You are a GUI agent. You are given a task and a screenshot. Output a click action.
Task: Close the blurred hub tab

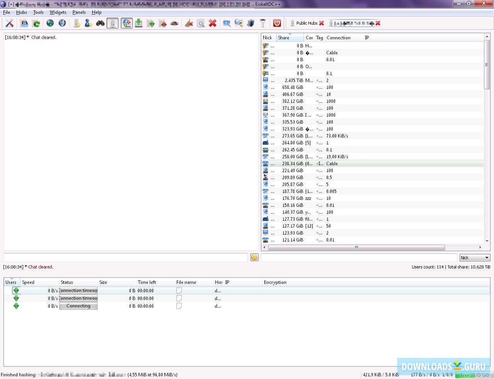tap(378, 23)
